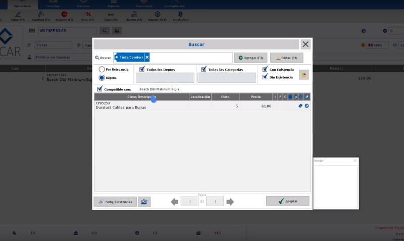Click the icon button right of the magnifier

(117, 31)
